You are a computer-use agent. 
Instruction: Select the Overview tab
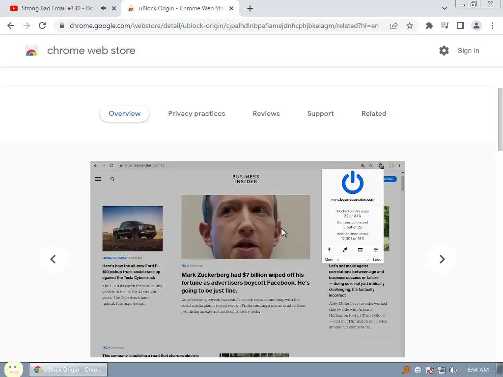124,113
